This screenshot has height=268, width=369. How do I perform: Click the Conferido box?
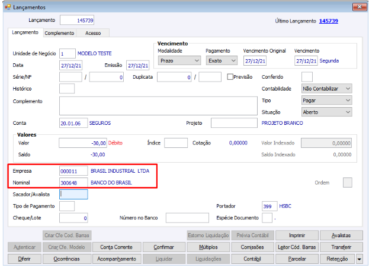307,77
